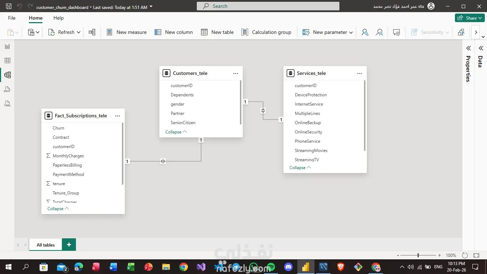Open the Q&A setup icon
The image size is (487, 274).
click(396, 32)
